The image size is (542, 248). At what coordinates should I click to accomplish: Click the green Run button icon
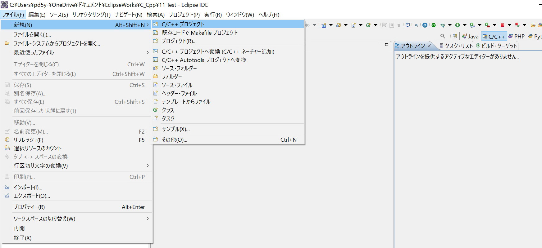point(458,25)
